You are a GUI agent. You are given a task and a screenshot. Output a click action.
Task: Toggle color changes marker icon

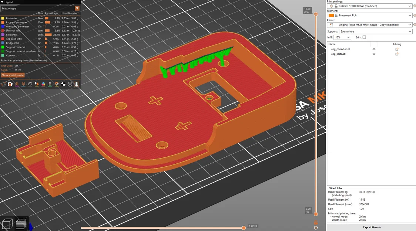click(x=43, y=84)
